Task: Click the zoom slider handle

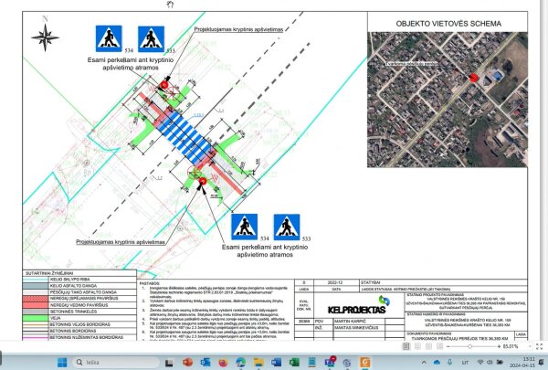Action: [x=470, y=346]
